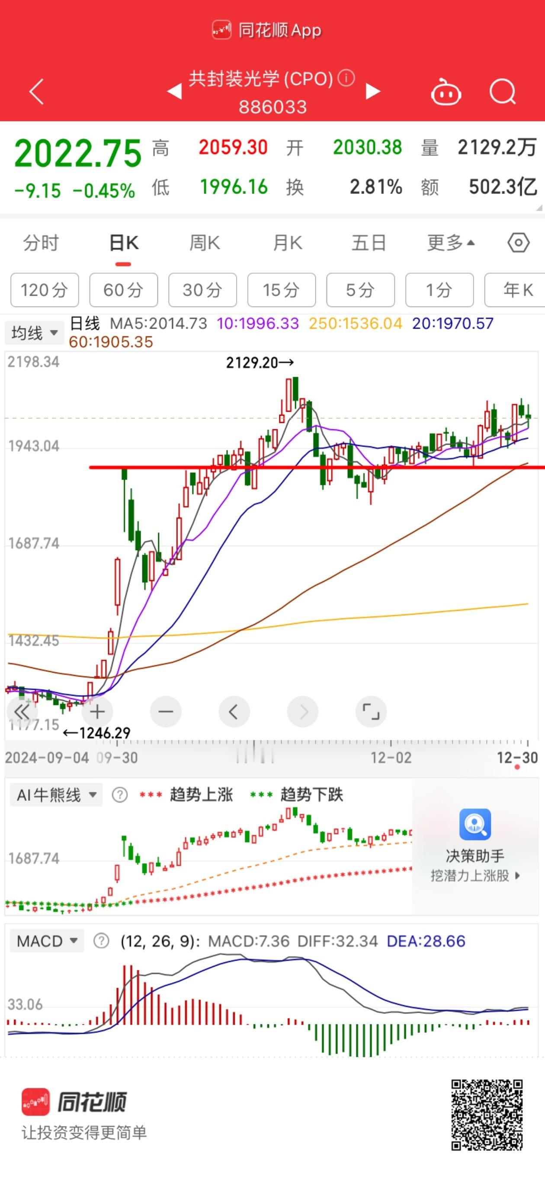
Task: Open help icon next to AI牛熊线
Action: tap(119, 794)
